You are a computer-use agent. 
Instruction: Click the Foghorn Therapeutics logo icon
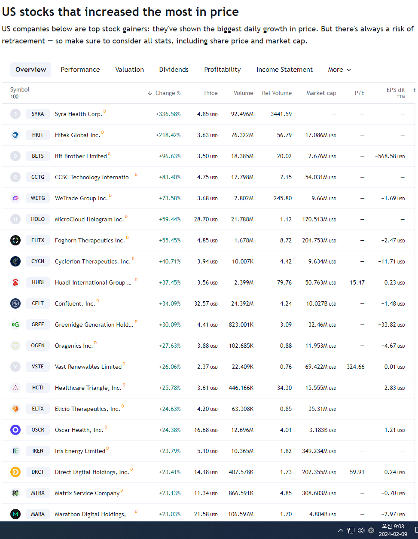tap(15, 240)
